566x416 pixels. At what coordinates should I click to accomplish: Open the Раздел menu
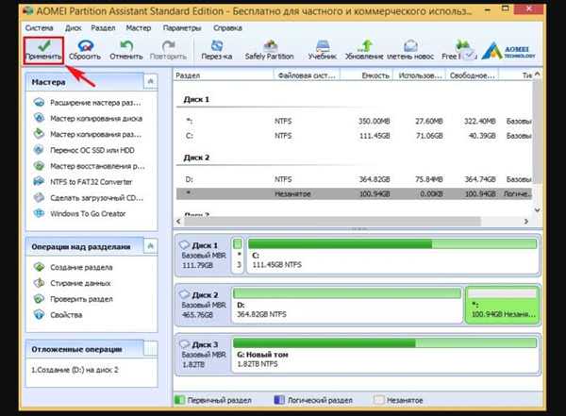[x=103, y=28]
